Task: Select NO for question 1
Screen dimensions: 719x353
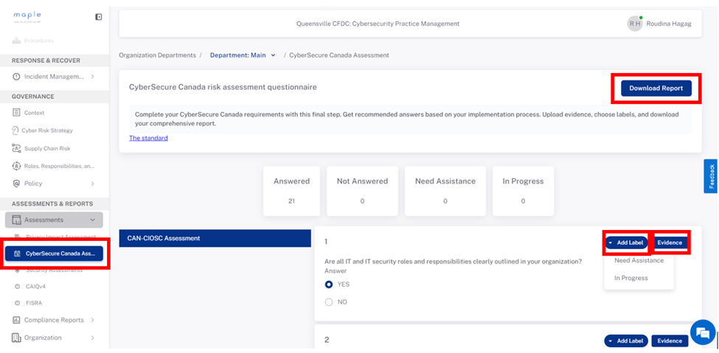Action: tap(329, 302)
